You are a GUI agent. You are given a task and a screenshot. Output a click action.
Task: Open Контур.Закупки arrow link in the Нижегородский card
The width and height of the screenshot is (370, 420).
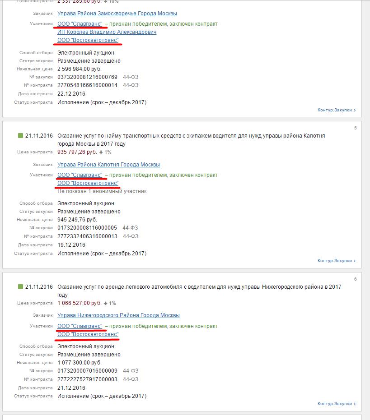[x=337, y=404]
